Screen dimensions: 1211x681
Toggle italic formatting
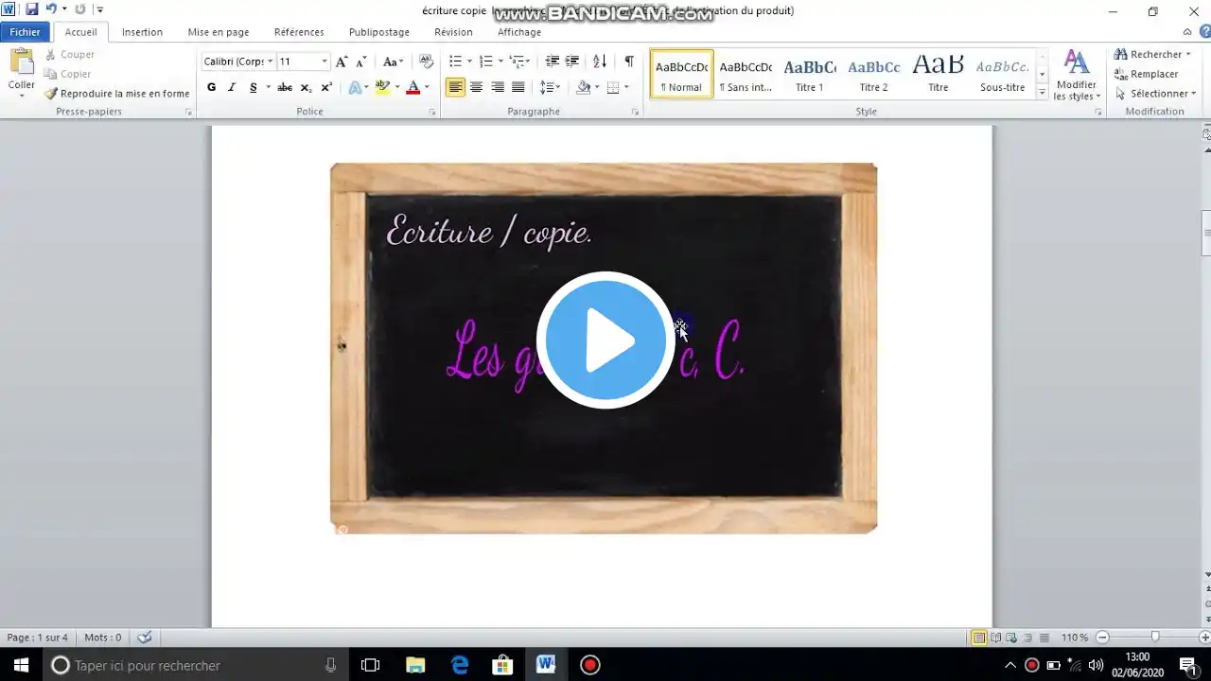[x=232, y=88]
